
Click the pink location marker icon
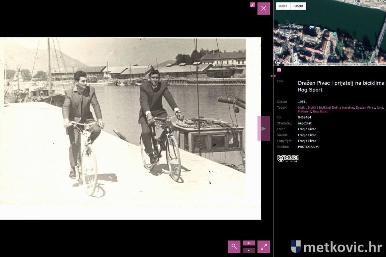279,70
